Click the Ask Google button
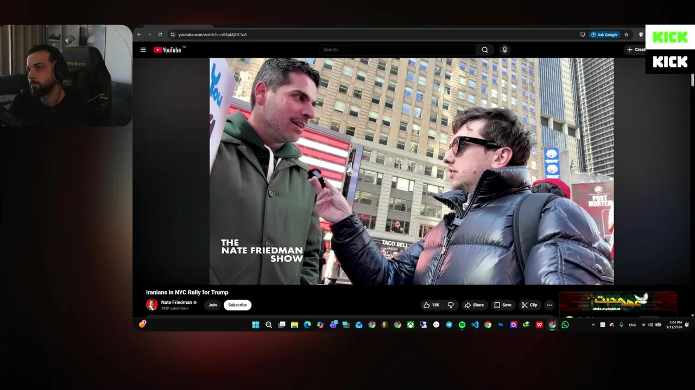695x390 pixels. [604, 35]
